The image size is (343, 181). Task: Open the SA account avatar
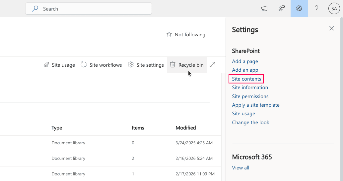pyautogui.click(x=334, y=9)
